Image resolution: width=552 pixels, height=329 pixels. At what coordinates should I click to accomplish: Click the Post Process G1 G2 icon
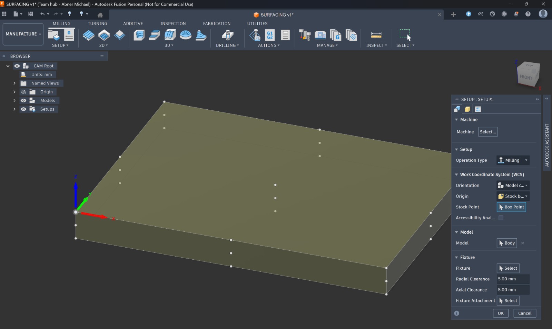270,35
